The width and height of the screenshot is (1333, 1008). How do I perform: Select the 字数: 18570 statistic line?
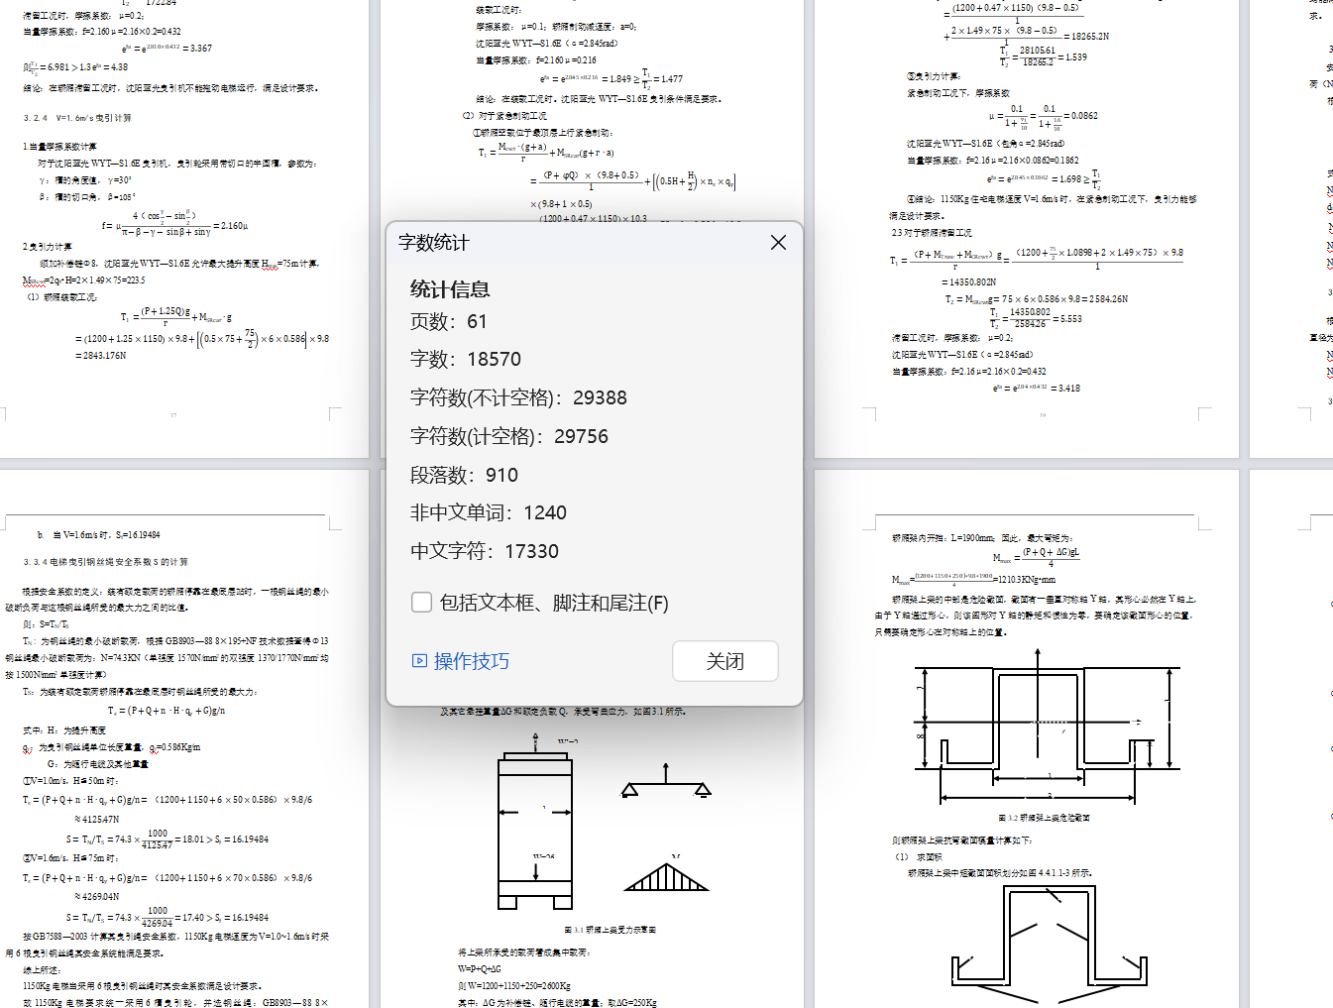click(466, 359)
